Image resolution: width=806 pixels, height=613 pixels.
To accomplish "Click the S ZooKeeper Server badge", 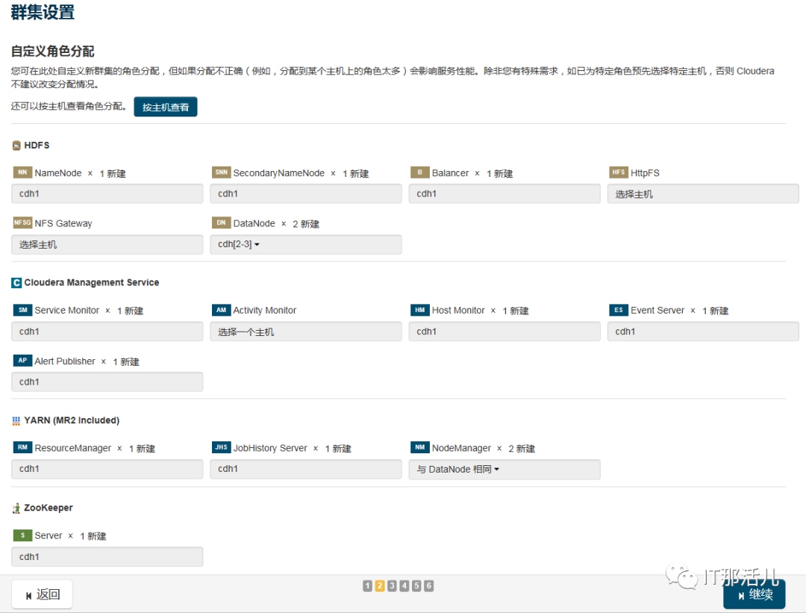I will (22, 535).
